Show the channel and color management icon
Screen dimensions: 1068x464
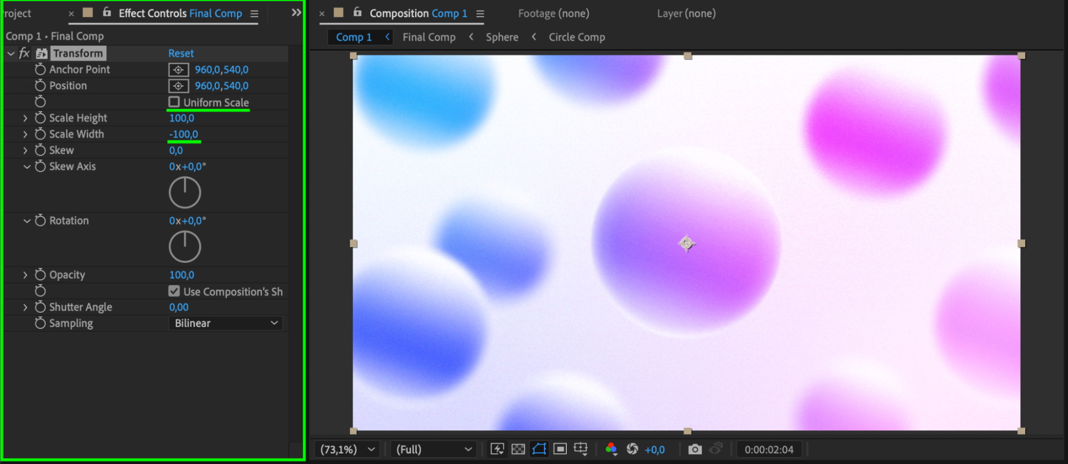(x=611, y=449)
